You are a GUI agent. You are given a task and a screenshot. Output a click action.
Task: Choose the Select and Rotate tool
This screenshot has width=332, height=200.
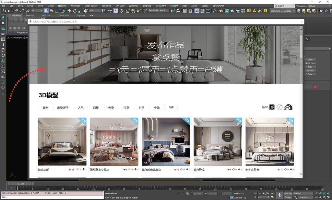pyautogui.click(x=75, y=11)
